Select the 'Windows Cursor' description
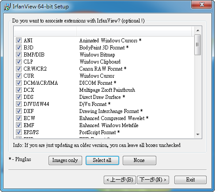 [97, 76]
